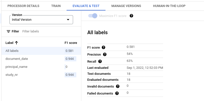Sort by Label using arrow icon

coord(16,43)
